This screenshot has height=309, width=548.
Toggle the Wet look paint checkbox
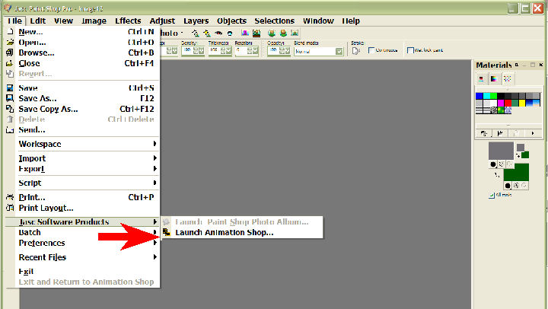pos(409,51)
